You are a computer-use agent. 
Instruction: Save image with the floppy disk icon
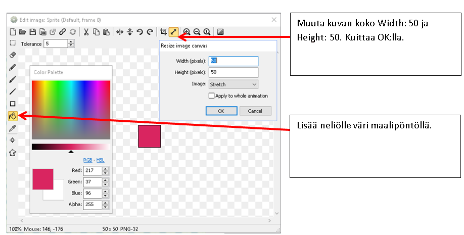[33, 32]
